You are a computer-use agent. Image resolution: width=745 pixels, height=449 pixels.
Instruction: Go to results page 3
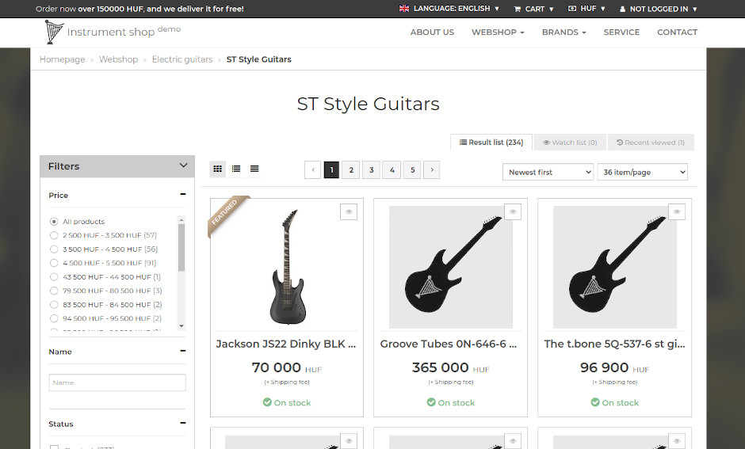point(372,170)
